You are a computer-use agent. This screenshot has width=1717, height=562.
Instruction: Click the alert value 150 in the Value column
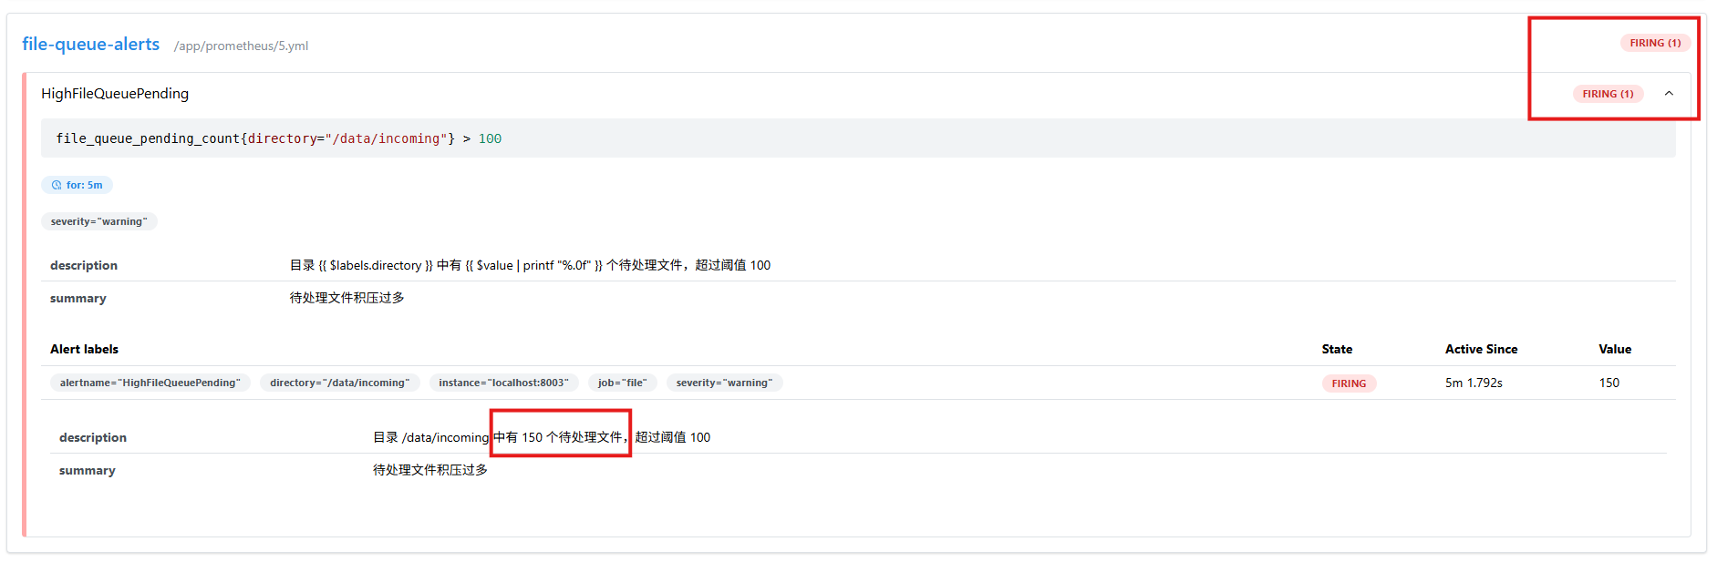tap(1608, 383)
